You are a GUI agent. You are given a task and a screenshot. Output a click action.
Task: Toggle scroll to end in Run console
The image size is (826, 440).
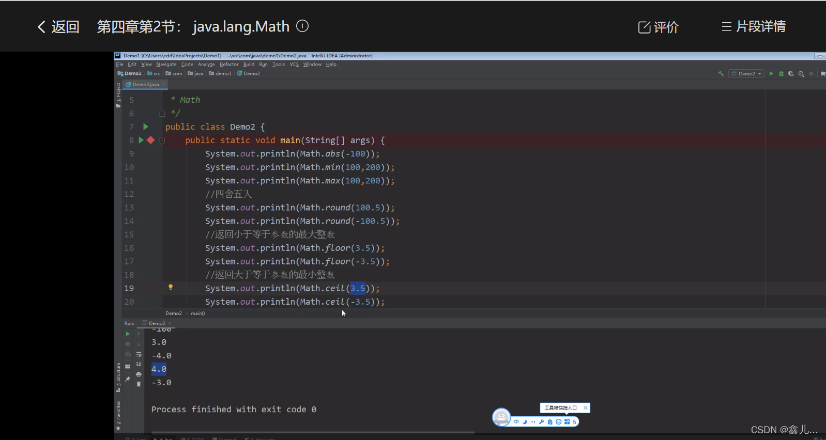pyautogui.click(x=139, y=364)
